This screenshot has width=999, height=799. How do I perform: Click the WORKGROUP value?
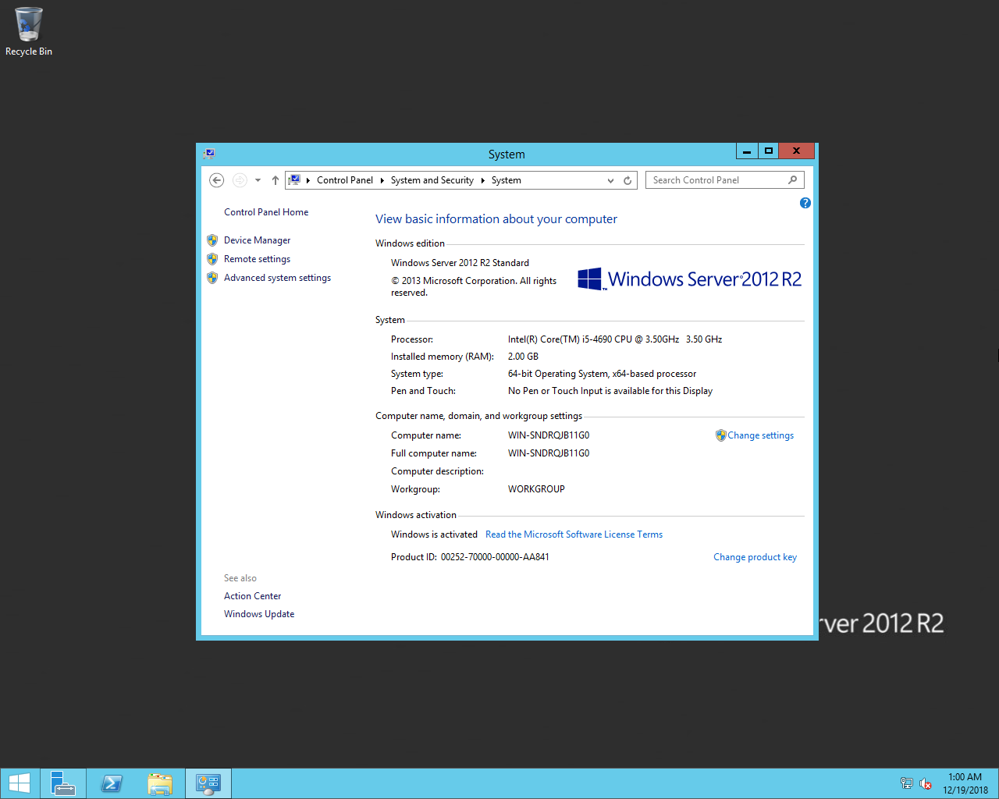(x=536, y=489)
